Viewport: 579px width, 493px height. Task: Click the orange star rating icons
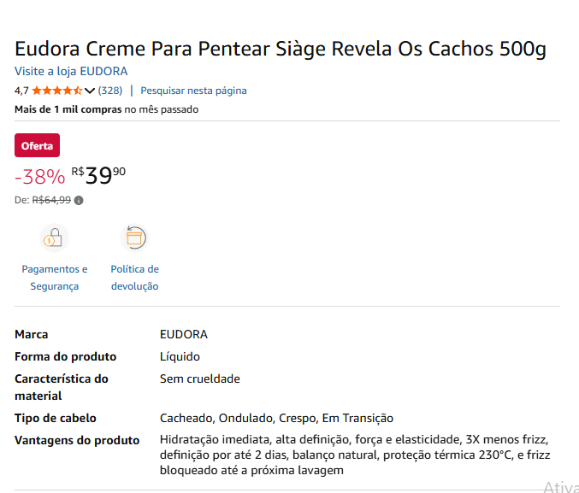[x=56, y=91]
